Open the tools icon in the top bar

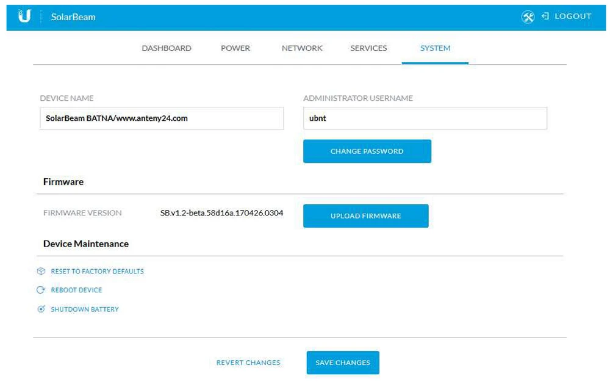[529, 16]
